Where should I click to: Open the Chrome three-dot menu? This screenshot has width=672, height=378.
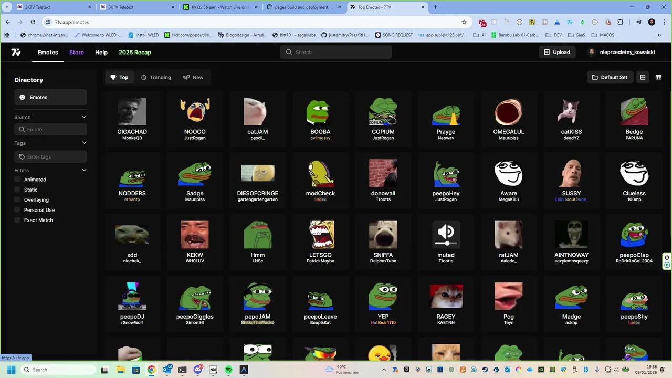tap(664, 22)
